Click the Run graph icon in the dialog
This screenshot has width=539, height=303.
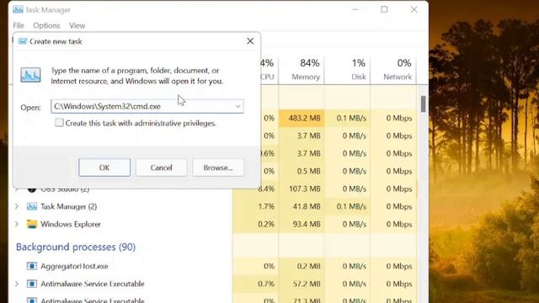tap(30, 75)
